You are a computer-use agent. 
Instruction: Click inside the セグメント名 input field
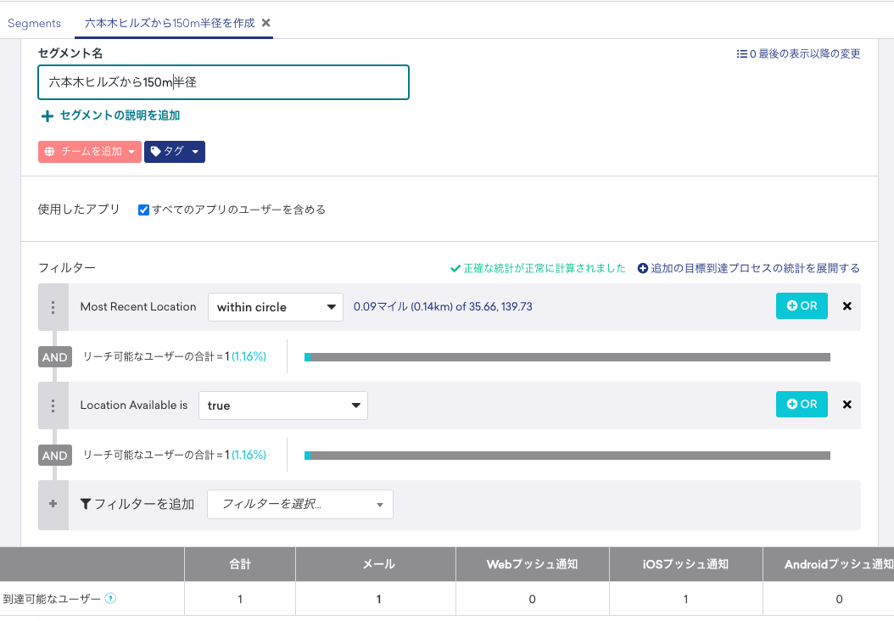[x=223, y=82]
